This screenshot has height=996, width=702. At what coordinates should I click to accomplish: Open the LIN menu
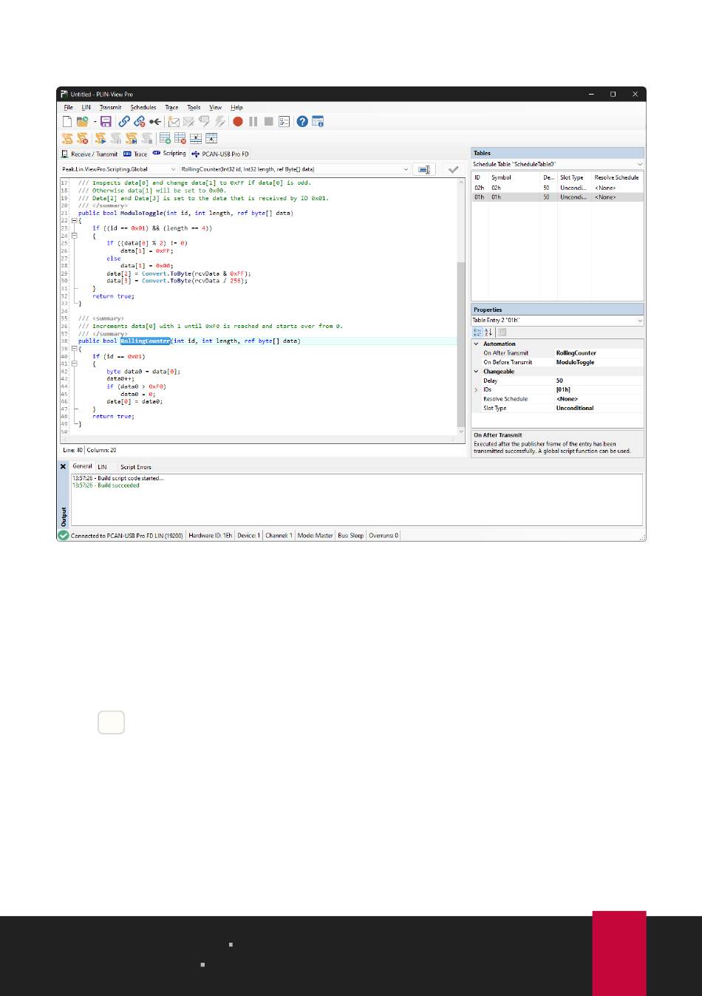[86, 107]
